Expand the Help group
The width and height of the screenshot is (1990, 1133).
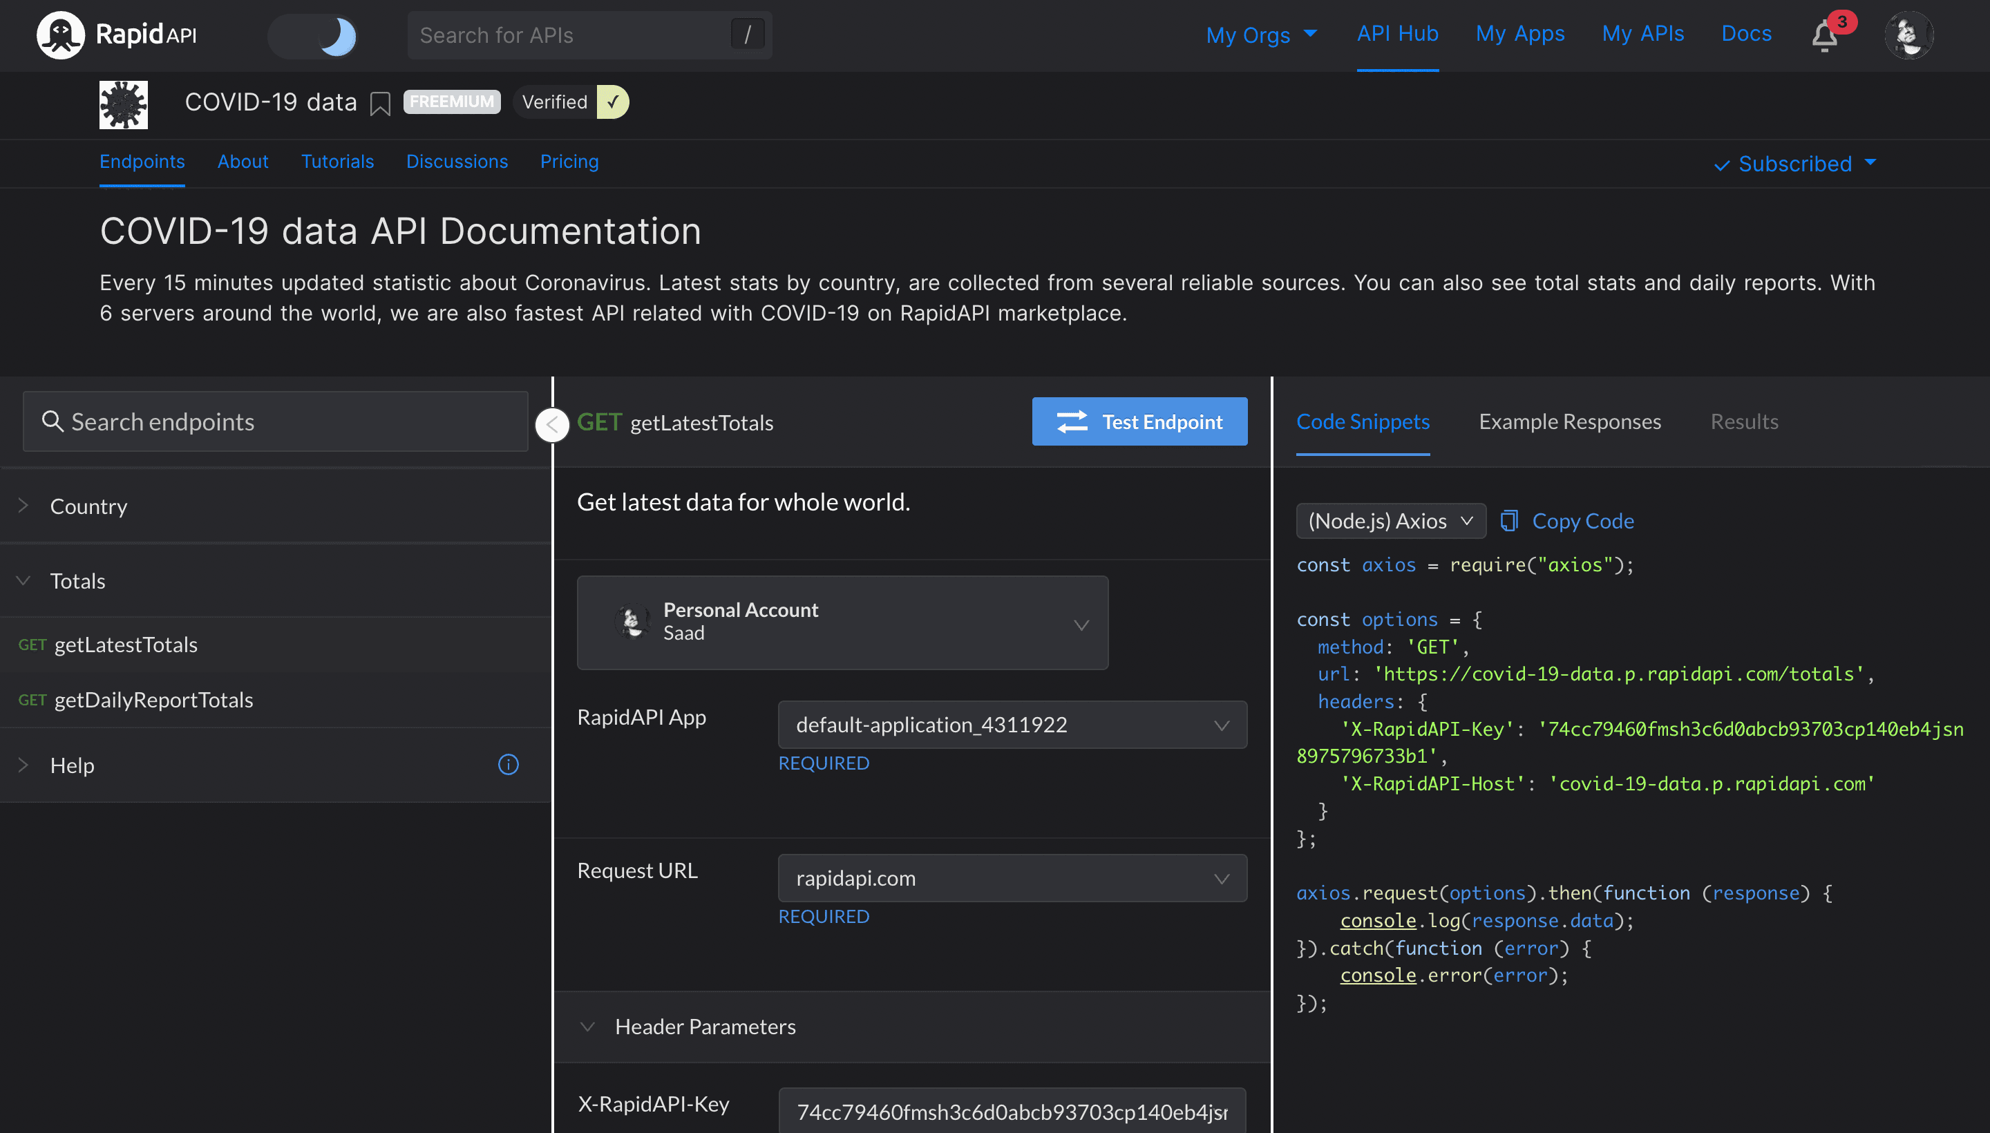pos(276,765)
